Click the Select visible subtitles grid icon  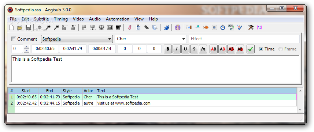101,27
